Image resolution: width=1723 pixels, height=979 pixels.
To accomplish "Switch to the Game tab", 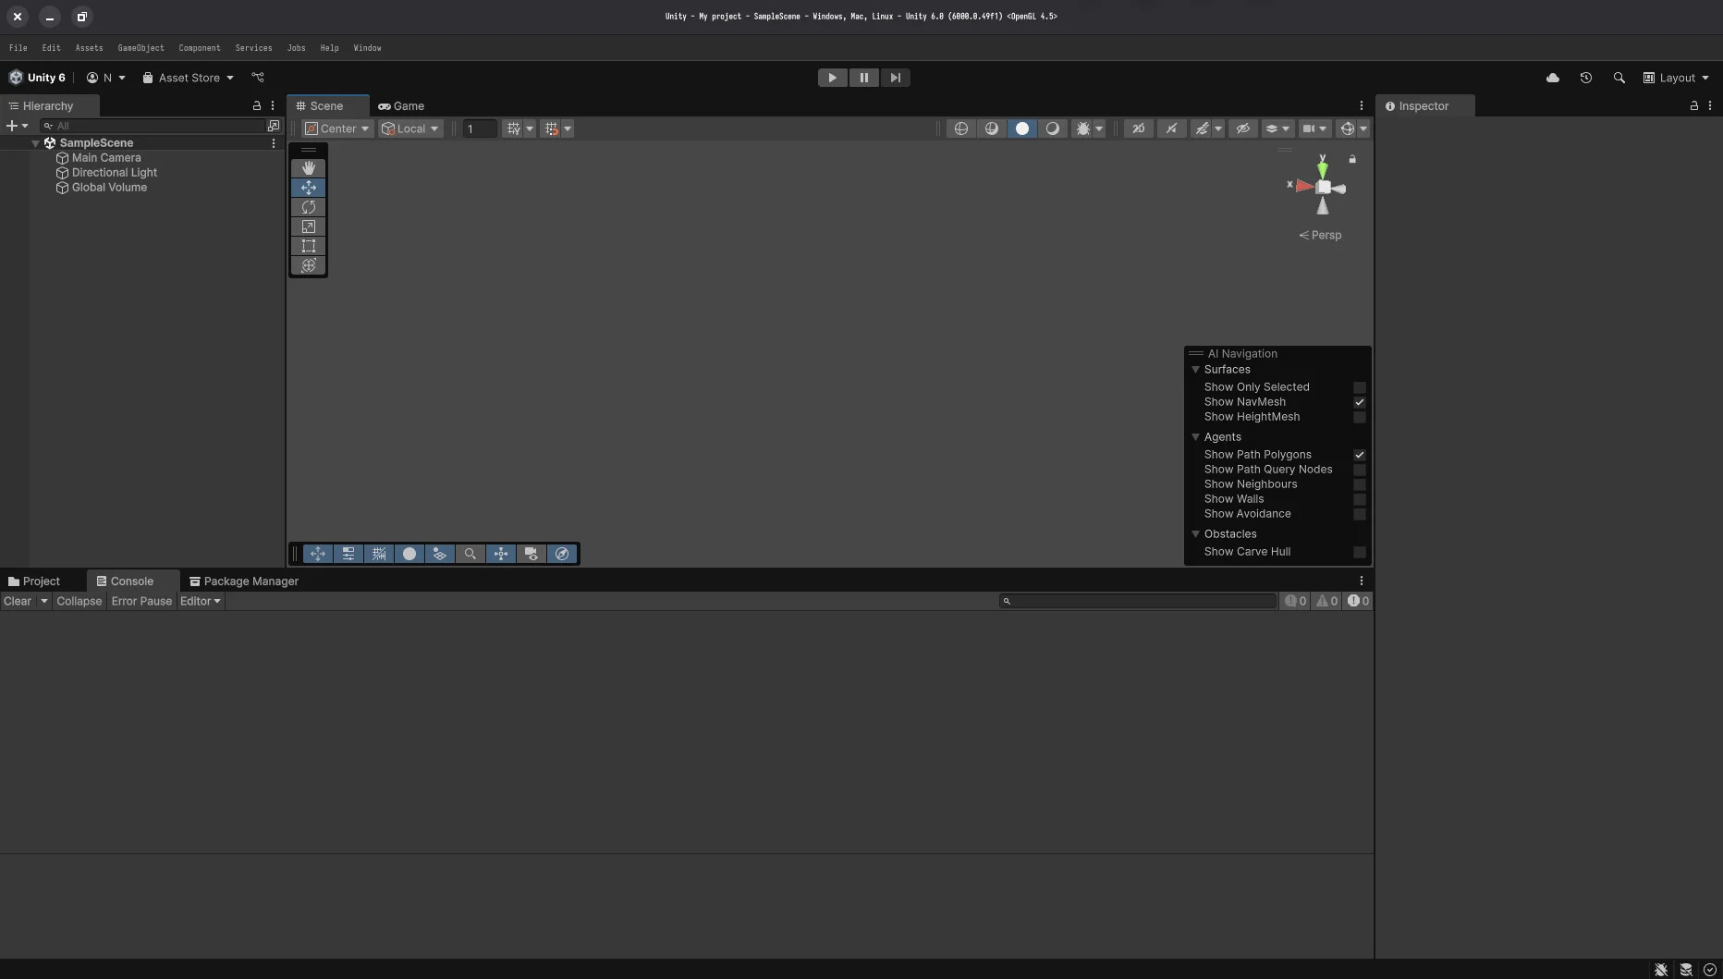I will coord(402,106).
